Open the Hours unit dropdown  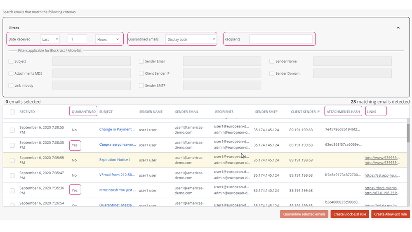click(108, 39)
